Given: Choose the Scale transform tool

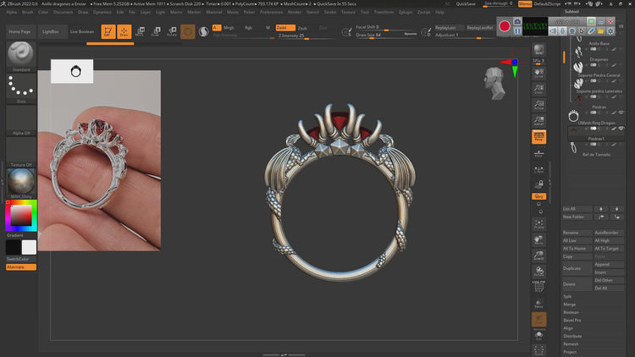Looking at the screenshot, I should point(156,32).
